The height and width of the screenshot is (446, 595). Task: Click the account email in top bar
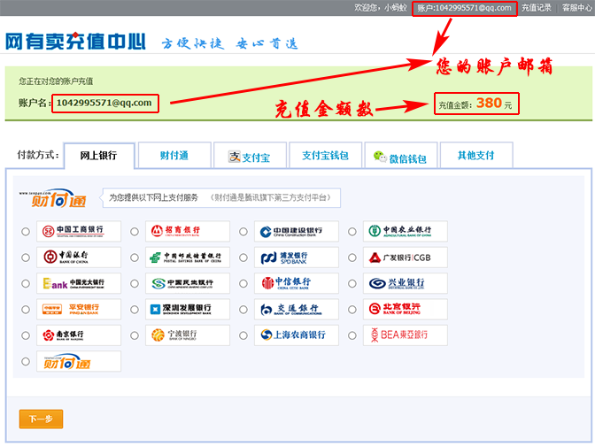[x=465, y=8]
